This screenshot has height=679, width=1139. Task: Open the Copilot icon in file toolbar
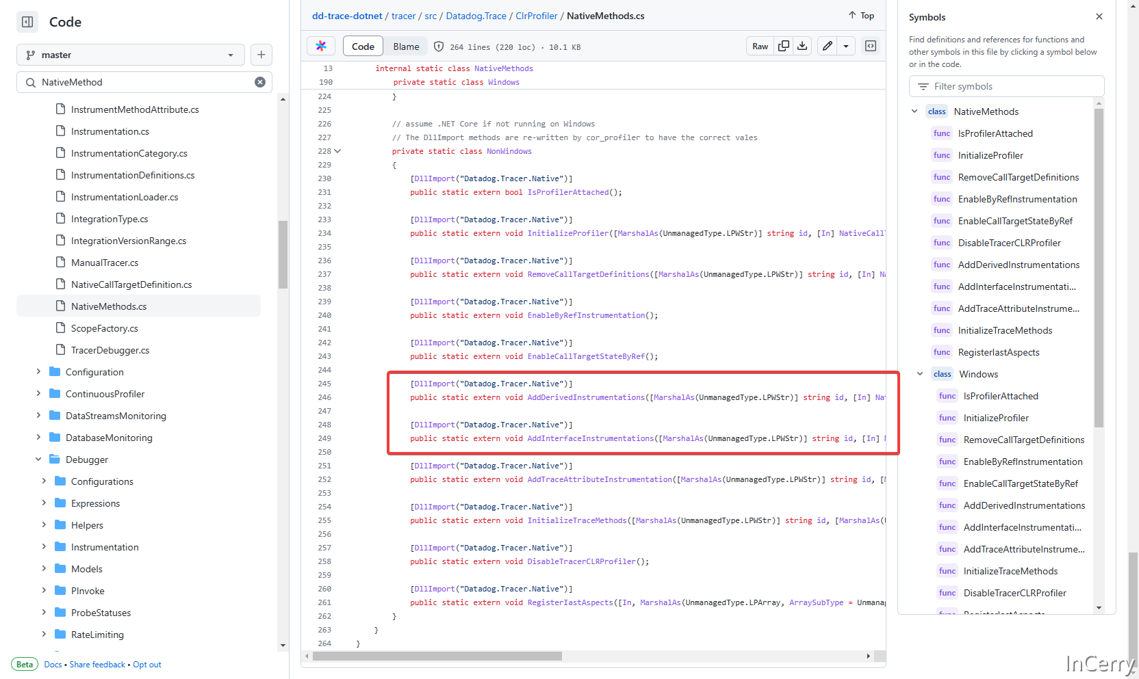321,46
